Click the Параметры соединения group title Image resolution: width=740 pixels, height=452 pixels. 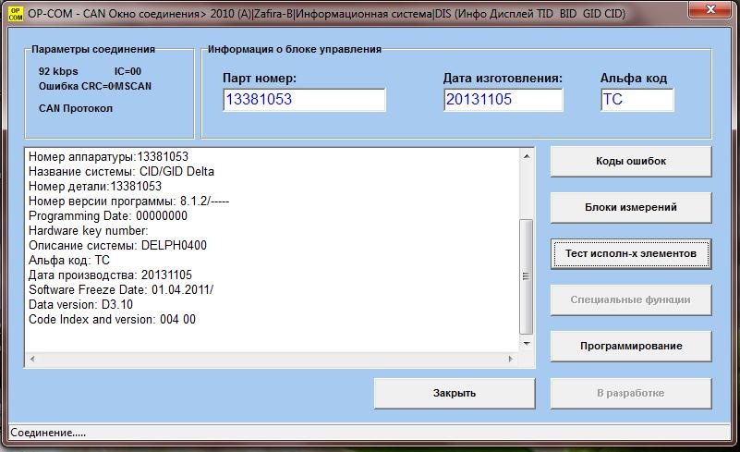click(93, 49)
